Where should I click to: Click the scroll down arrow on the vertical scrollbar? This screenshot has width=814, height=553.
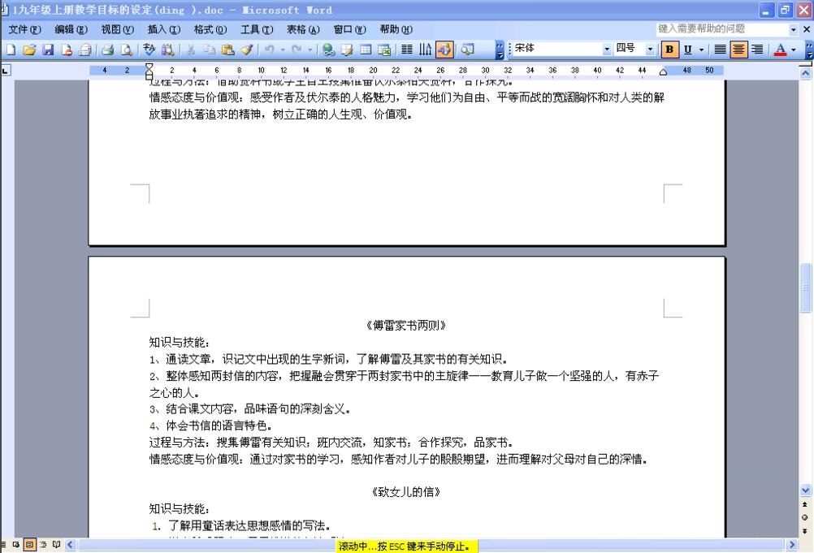click(805, 490)
